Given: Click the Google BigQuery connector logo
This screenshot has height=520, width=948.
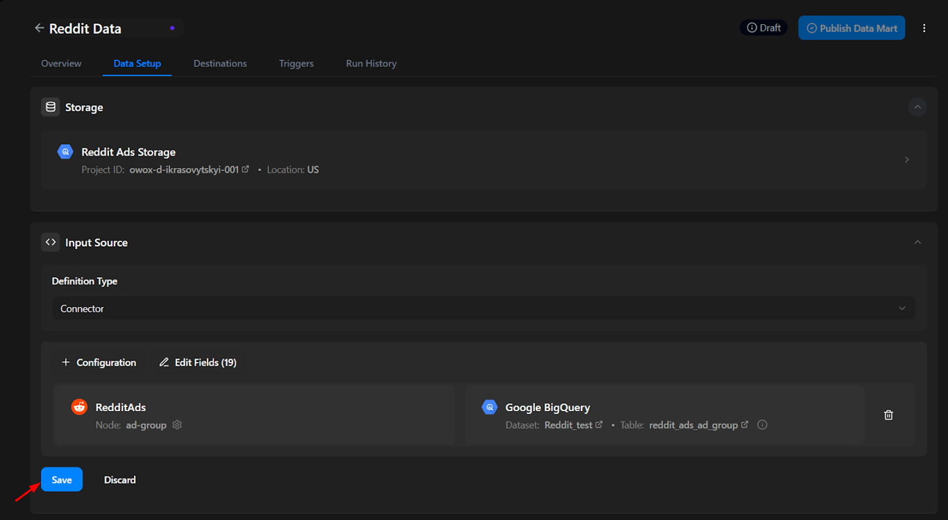Looking at the screenshot, I should click(x=489, y=407).
